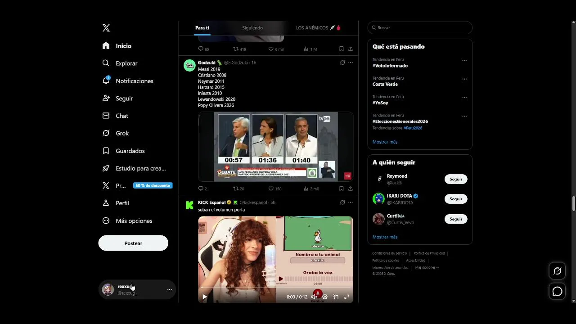This screenshot has height=324, width=576.
Task: Open Más opciones in the sidebar
Action: click(127, 220)
